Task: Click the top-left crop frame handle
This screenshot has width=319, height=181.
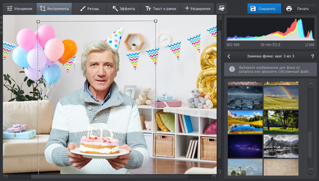Action: [x=38, y=21]
